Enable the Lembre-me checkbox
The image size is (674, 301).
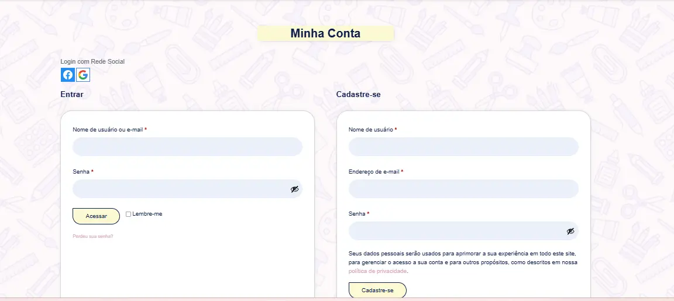129,214
